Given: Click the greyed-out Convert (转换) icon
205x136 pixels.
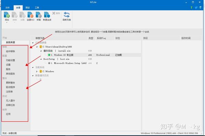Looking at the screenshot, I should point(14,15).
